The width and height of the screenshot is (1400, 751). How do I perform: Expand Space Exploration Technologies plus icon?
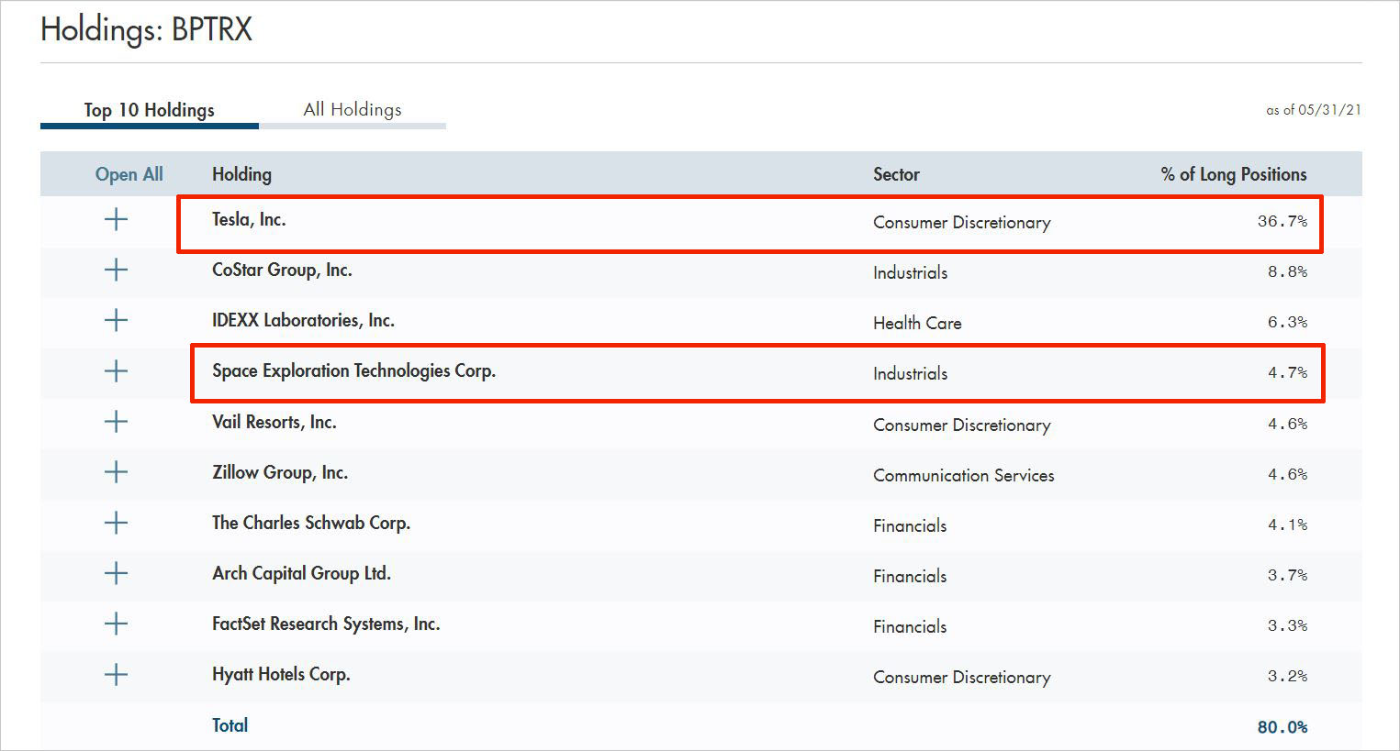pos(116,371)
